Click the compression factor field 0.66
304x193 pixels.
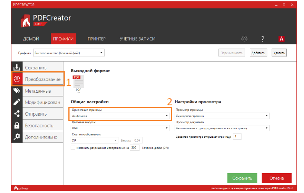click(x=138, y=140)
